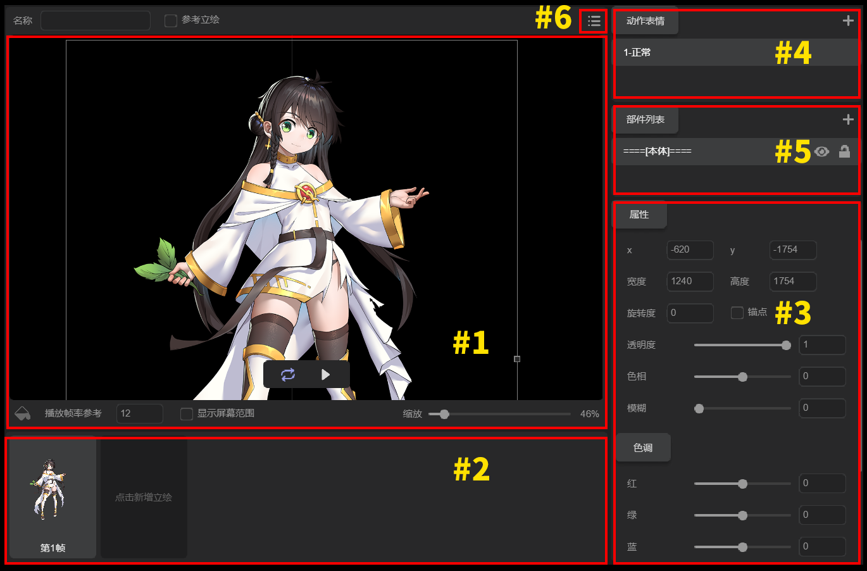Play the animation preview

pos(325,375)
